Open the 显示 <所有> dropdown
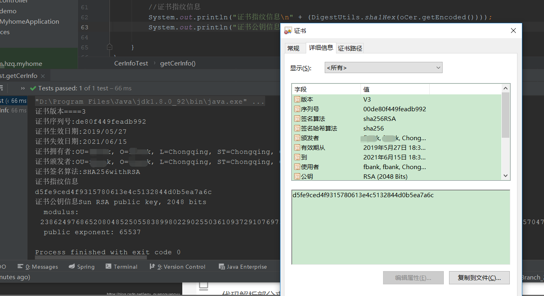 point(438,67)
